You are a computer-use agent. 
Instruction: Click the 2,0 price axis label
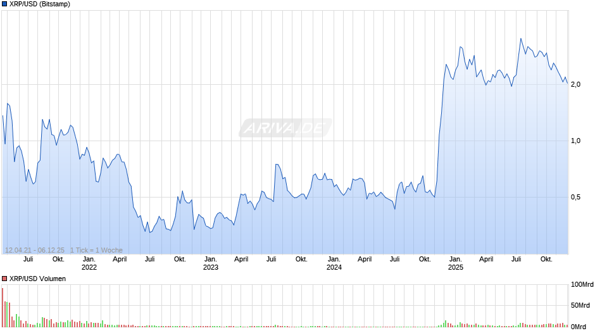tap(575, 84)
